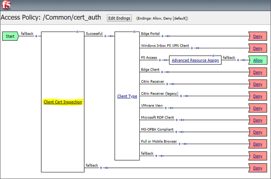
Task: Add item on Successful branch plus
Action: click(105, 36)
